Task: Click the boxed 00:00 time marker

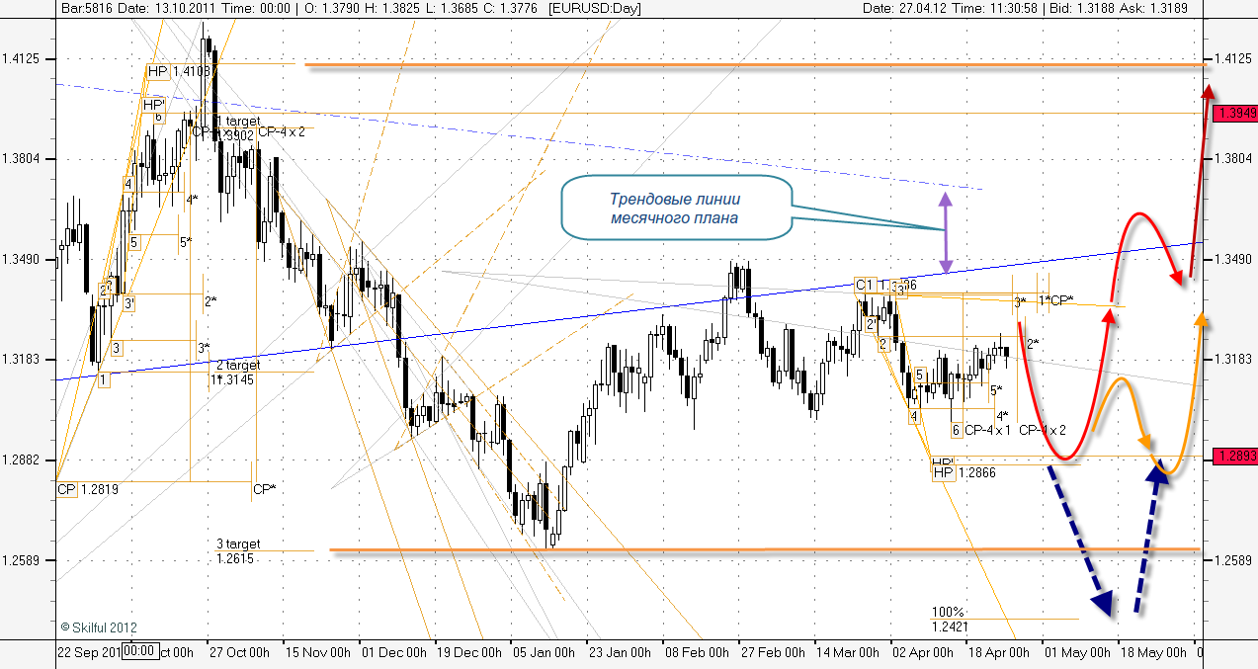Action: pos(139,651)
